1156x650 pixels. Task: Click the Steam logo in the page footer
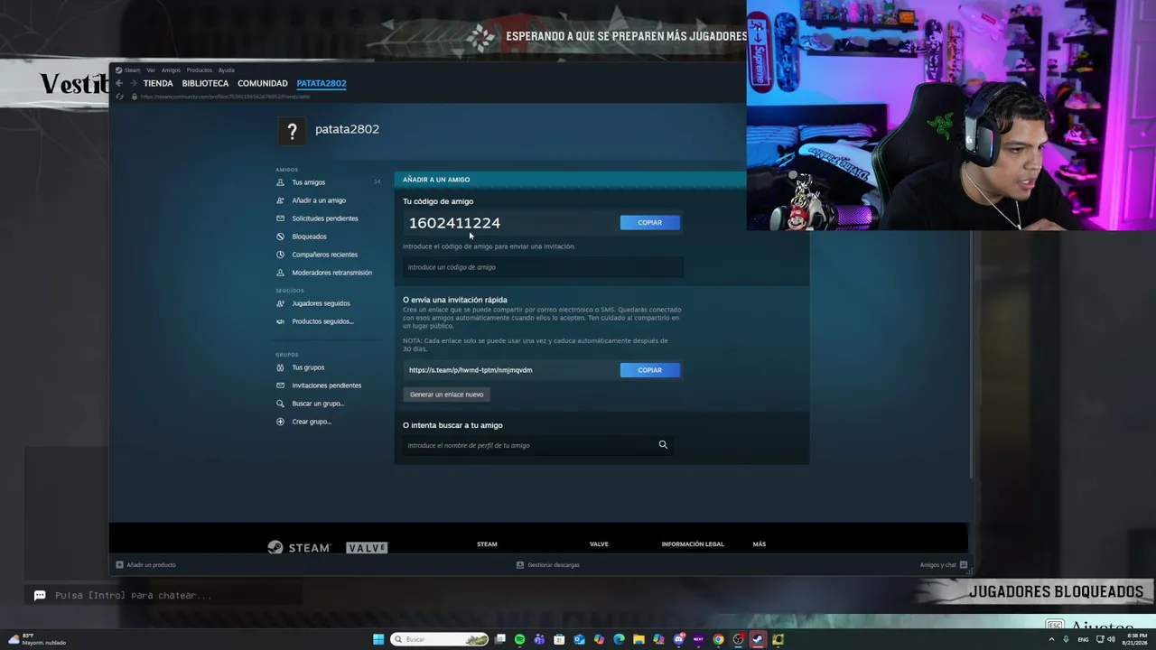(x=299, y=547)
